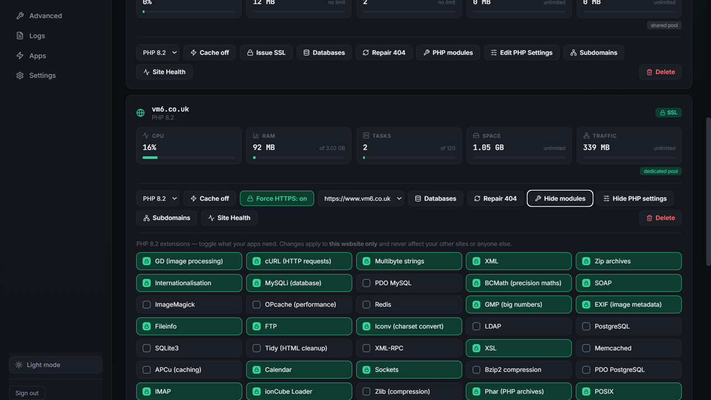Disable the SOAP extension
The width and height of the screenshot is (711, 400).
pos(629,283)
